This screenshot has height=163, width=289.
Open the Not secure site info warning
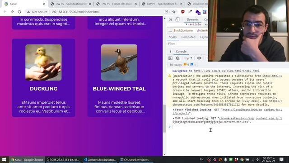tap(37, 12)
